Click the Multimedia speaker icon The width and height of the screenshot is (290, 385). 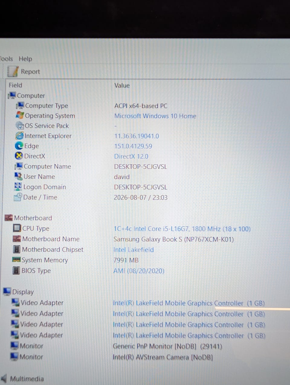click(x=4, y=378)
